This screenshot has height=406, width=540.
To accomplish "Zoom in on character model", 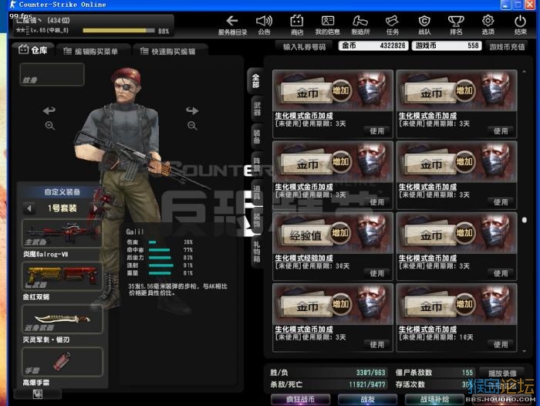I will pos(49,126).
